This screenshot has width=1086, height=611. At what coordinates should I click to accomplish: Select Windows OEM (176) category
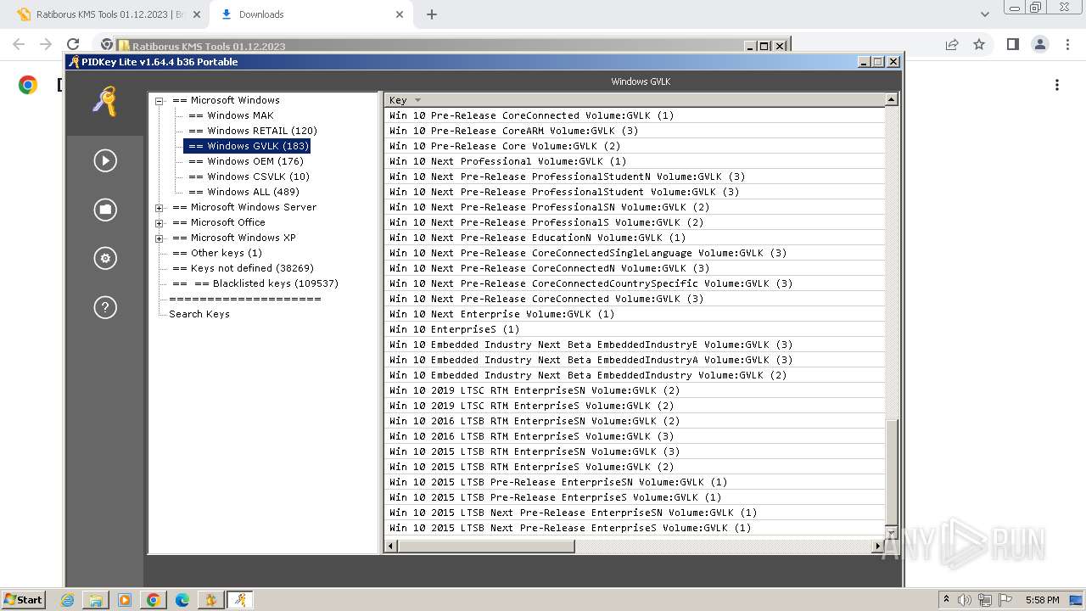point(245,161)
